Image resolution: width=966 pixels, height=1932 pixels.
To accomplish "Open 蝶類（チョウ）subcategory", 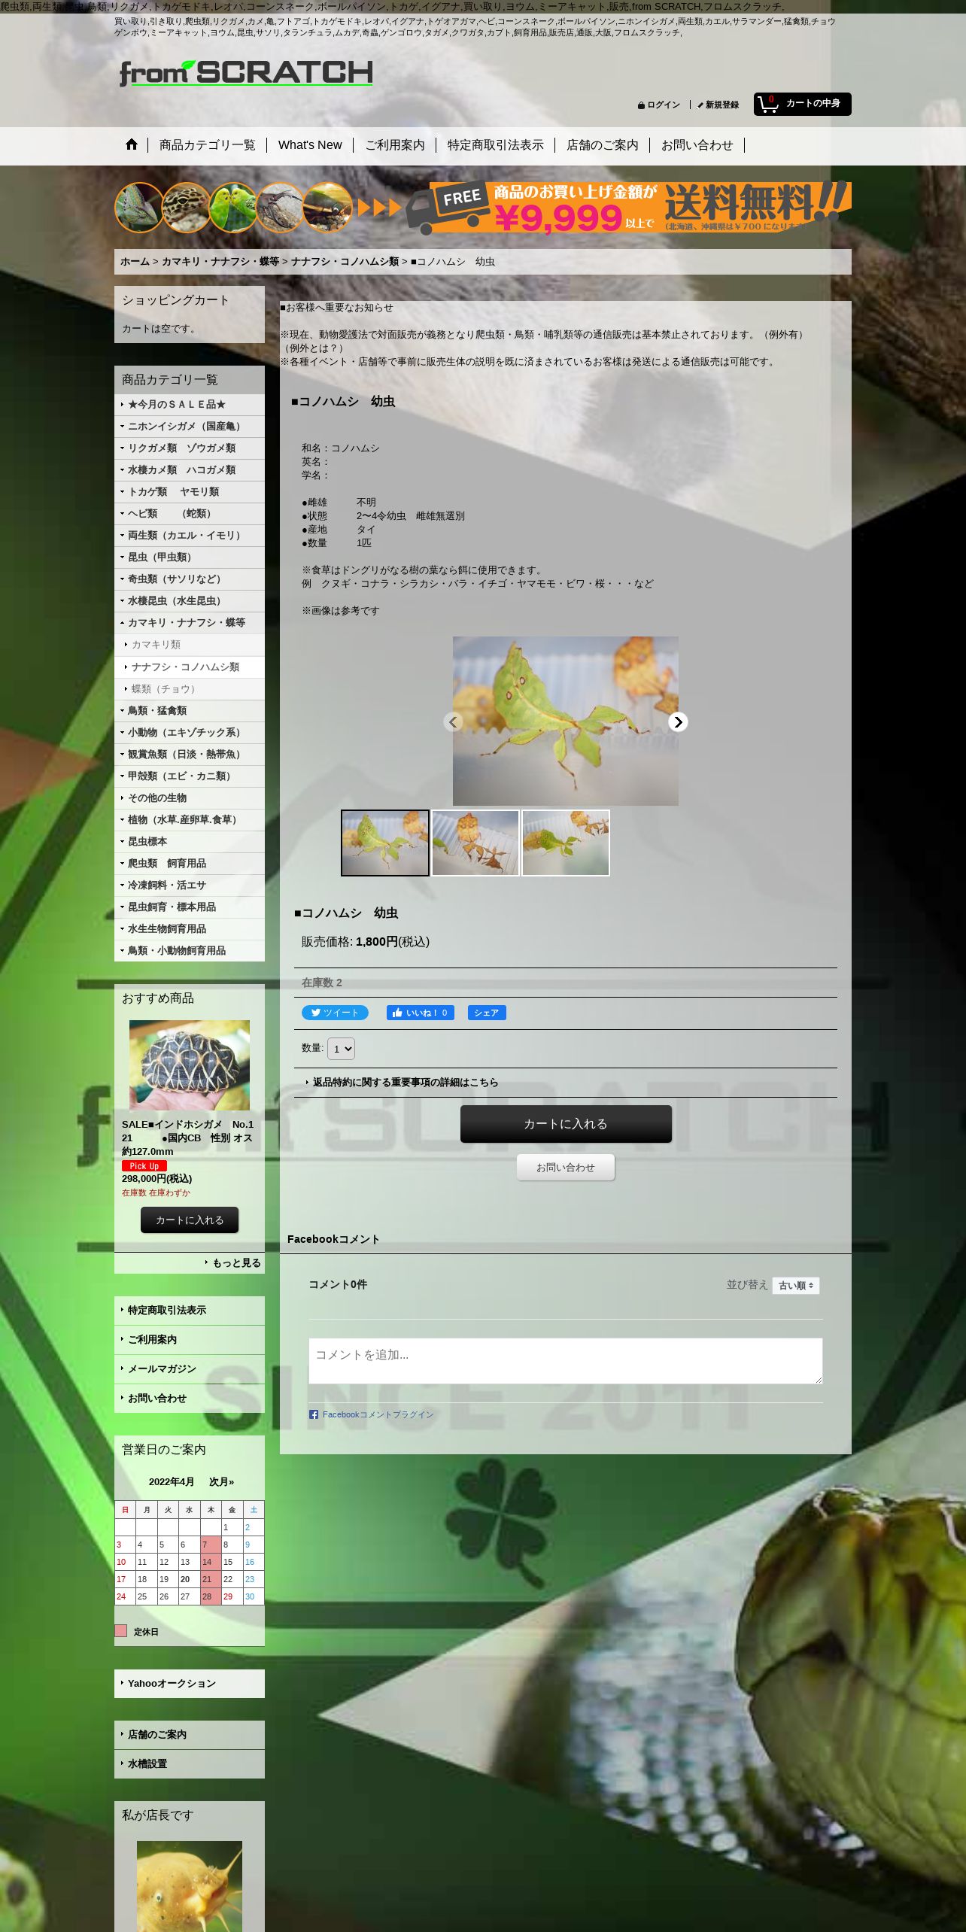I will tap(189, 689).
